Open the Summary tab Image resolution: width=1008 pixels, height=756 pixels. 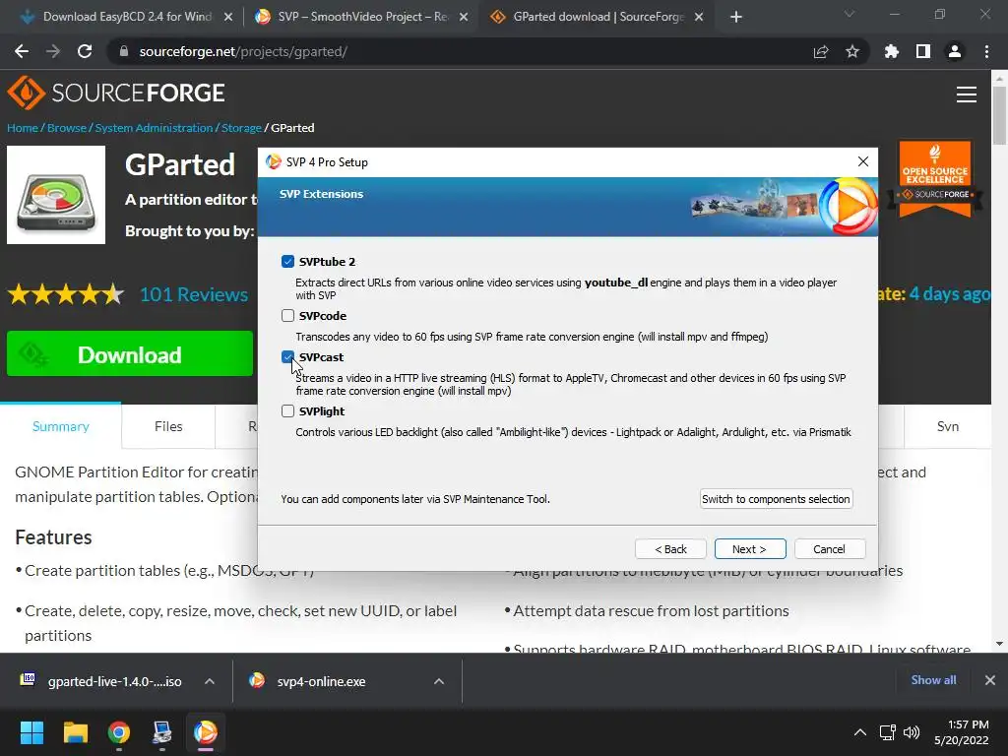tap(60, 426)
